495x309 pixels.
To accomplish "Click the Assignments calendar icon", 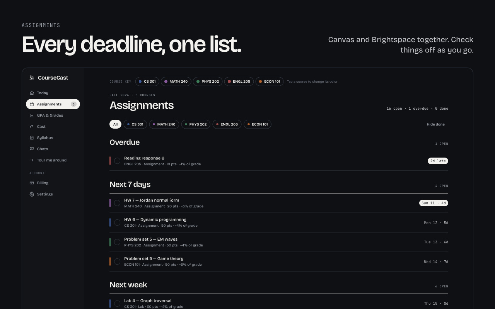I will pyautogui.click(x=32, y=104).
